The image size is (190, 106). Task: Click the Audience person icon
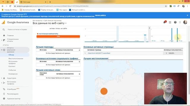(x=4, y=78)
